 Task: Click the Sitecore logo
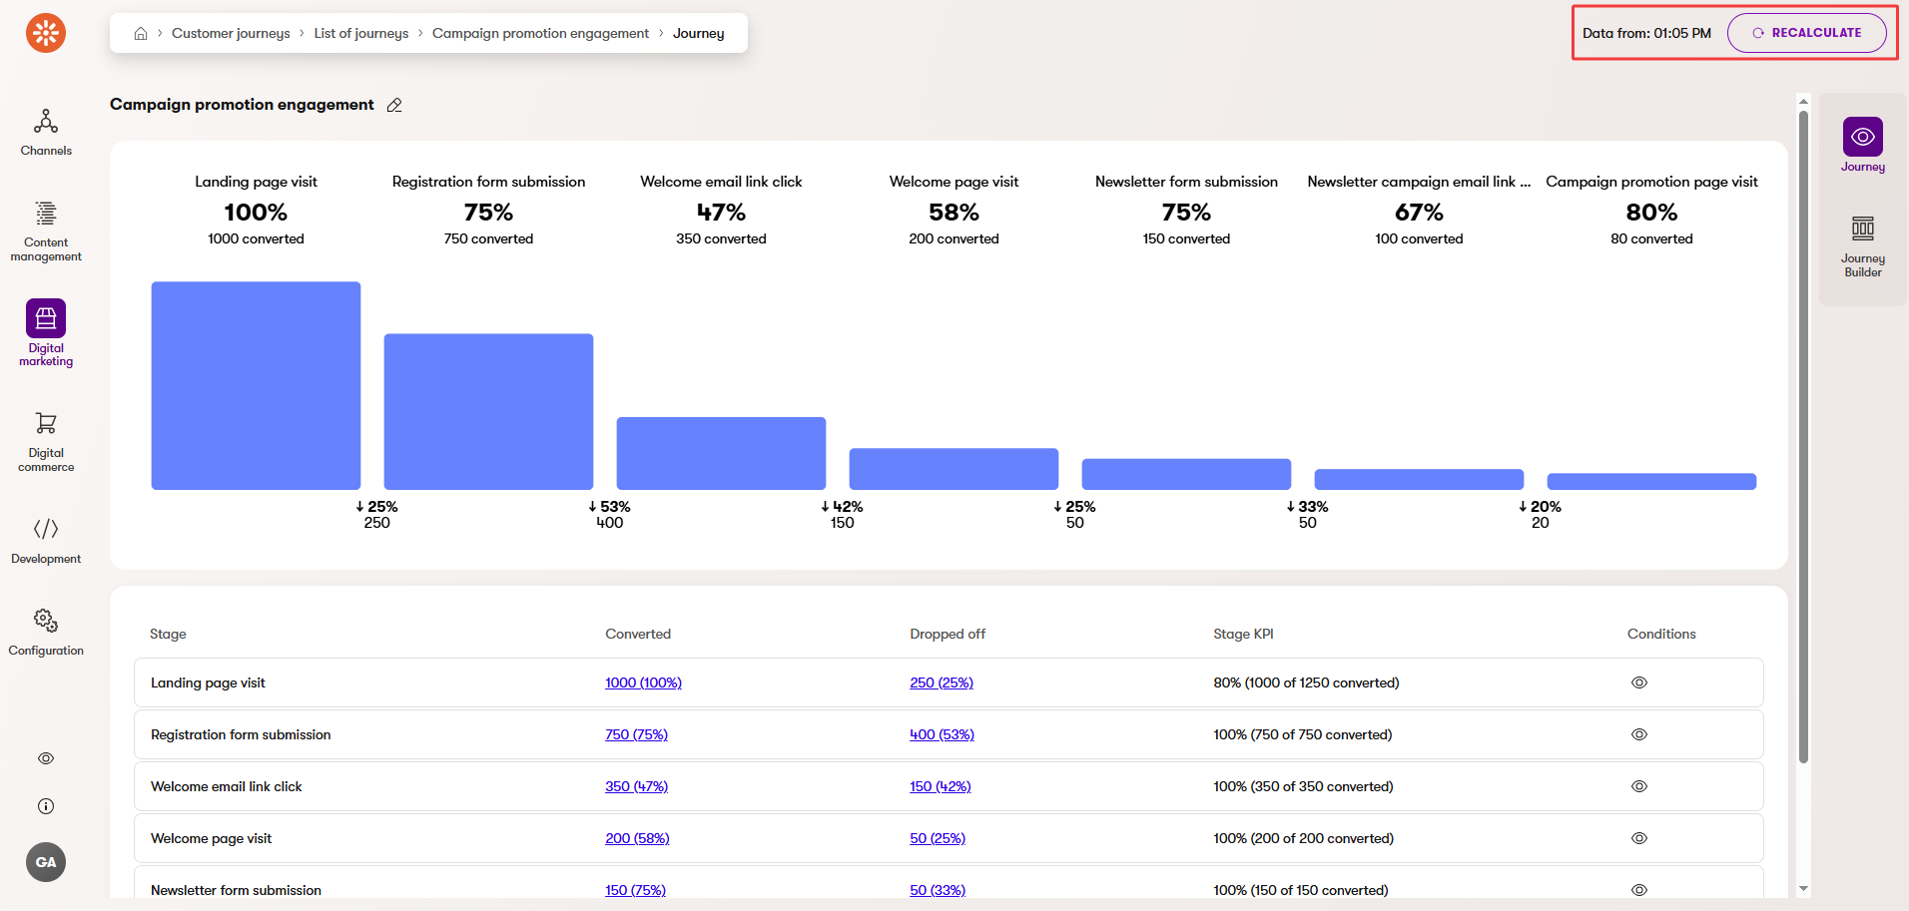[x=45, y=32]
